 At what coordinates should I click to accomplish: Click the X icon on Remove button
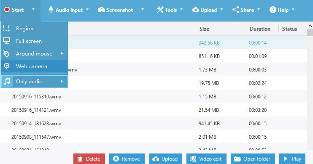[x=116, y=159]
